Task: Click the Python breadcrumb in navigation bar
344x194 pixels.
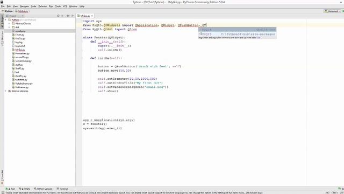Action: point(7,11)
